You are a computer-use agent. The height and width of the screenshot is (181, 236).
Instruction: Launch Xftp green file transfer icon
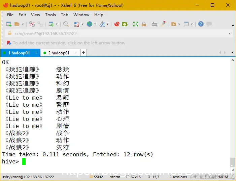125,24
